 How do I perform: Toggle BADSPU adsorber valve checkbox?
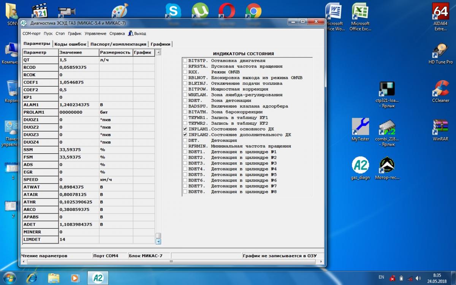(x=185, y=106)
